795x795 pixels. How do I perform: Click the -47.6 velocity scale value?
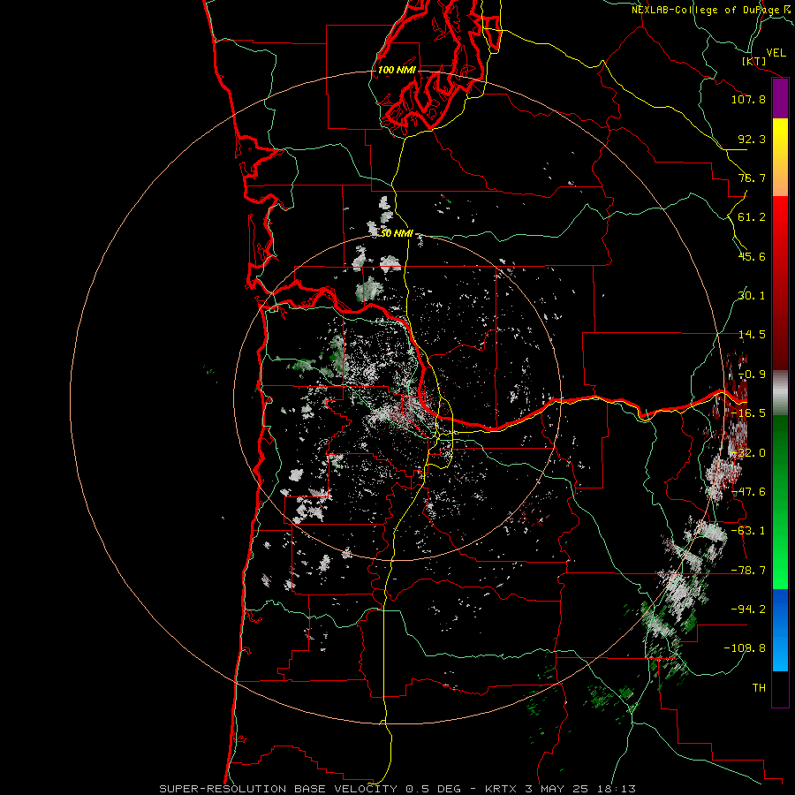tap(748, 492)
